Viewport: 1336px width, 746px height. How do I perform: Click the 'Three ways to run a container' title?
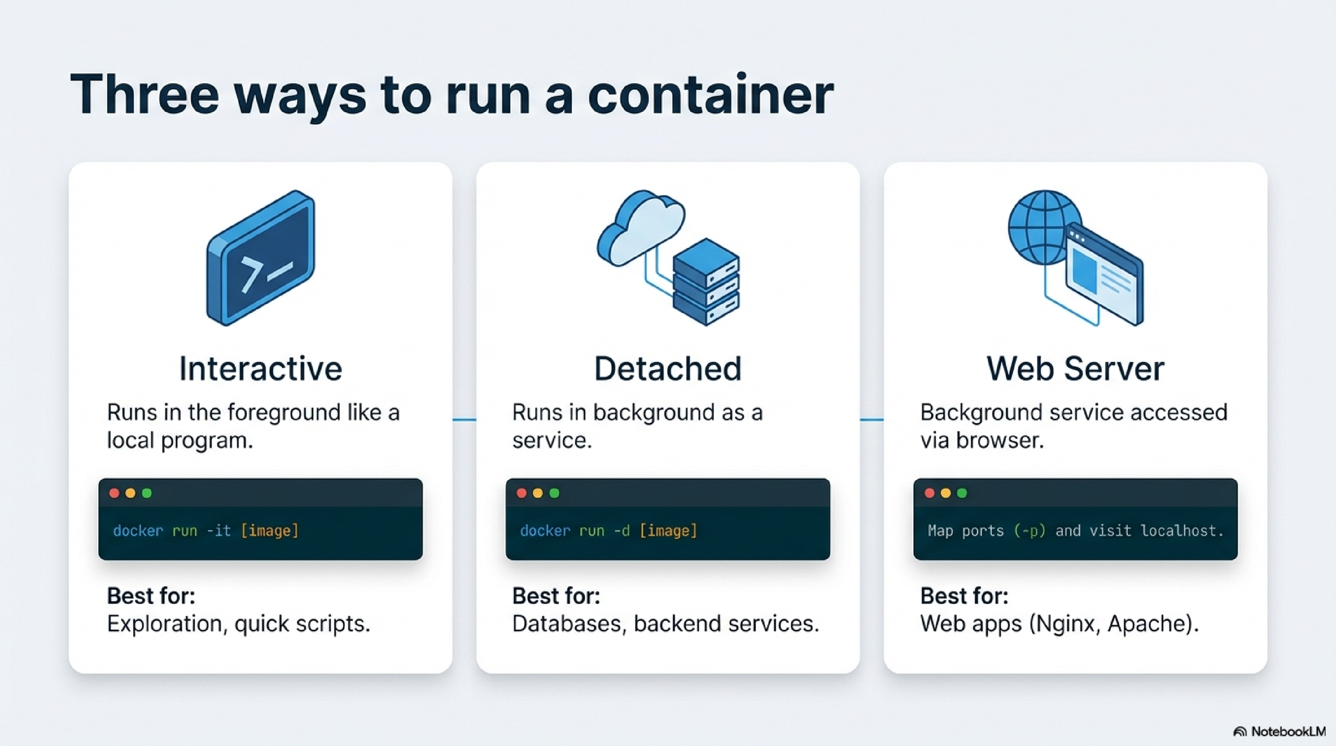point(451,95)
